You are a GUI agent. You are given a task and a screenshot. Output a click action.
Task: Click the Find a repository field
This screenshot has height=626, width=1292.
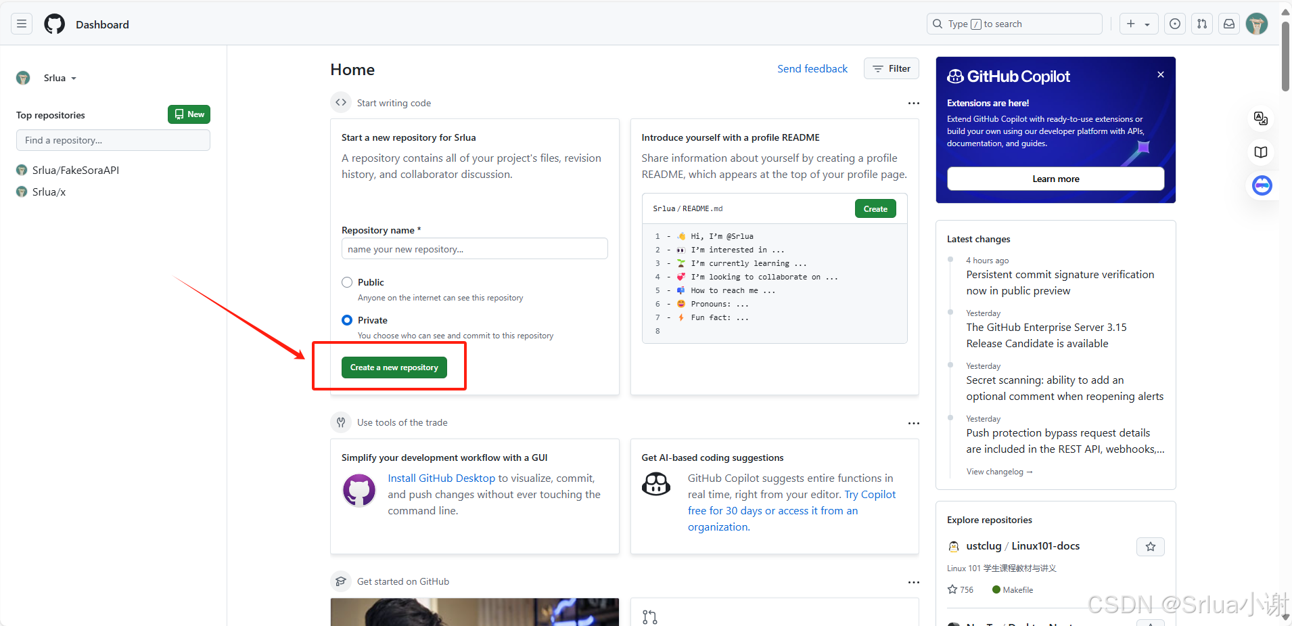[x=113, y=140]
